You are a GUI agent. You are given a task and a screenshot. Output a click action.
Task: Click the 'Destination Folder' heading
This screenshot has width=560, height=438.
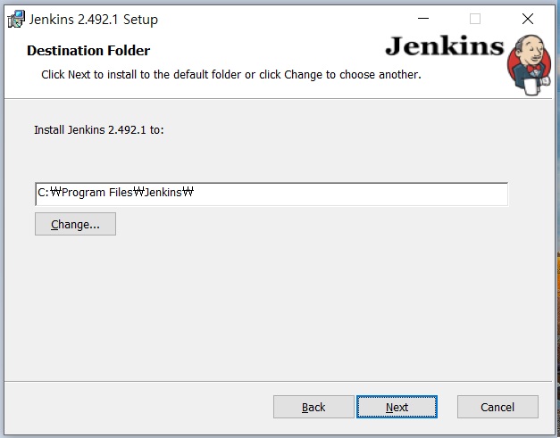(x=88, y=51)
